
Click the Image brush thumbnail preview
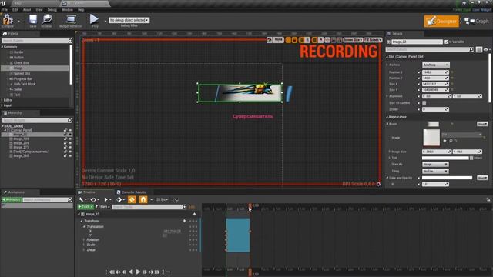pos(431,138)
